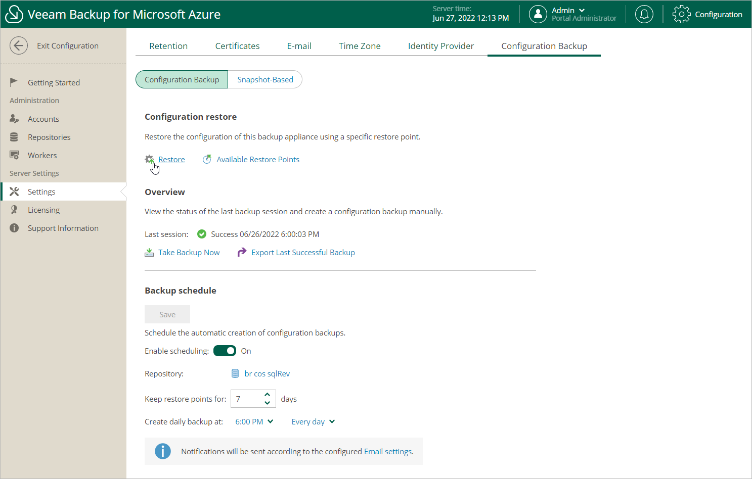Select the Configuration Backup top tab
This screenshot has width=752, height=479.
pyautogui.click(x=544, y=45)
